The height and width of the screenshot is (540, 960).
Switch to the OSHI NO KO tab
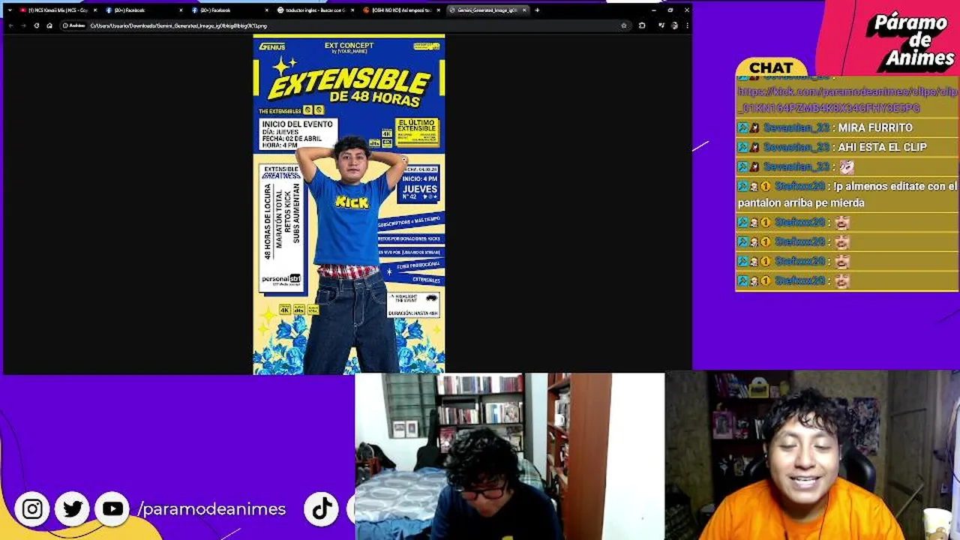[402, 10]
